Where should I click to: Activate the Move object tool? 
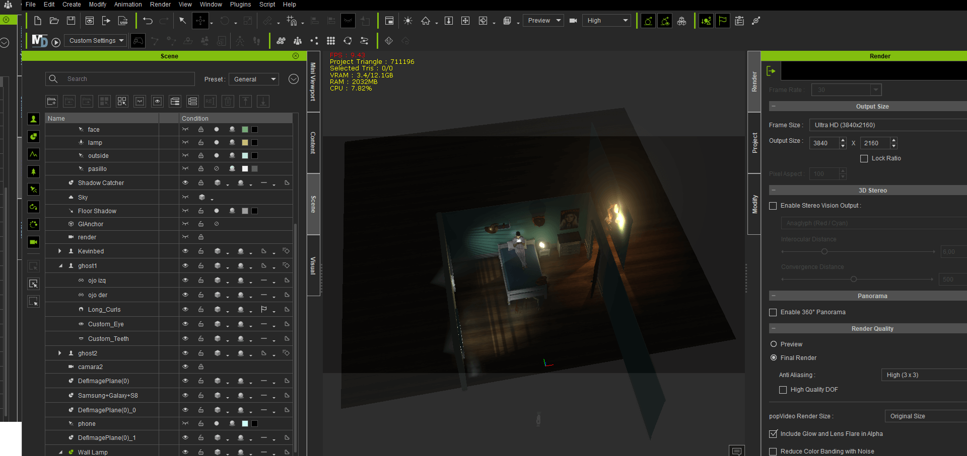coord(200,21)
